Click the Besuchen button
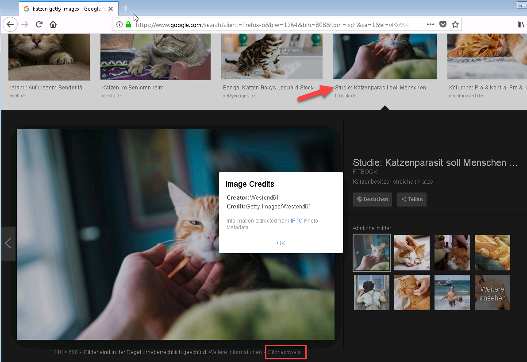Viewport: 527px width, 362px height. click(373, 199)
